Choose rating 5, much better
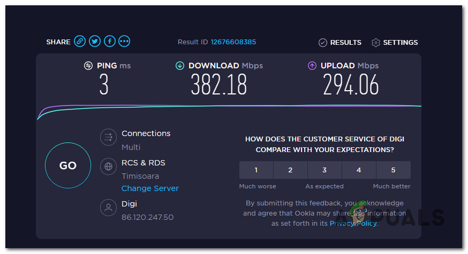Screen dimensions: 468x254 tap(393, 170)
